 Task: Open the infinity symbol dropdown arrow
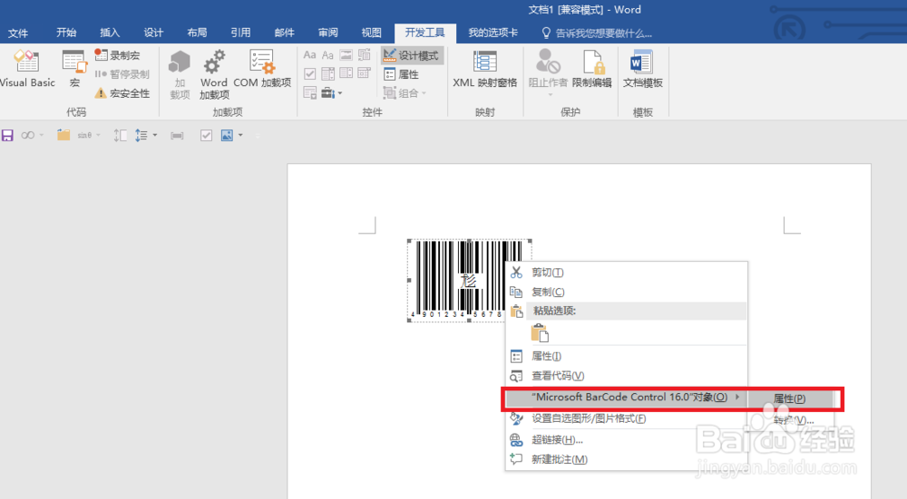[42, 135]
